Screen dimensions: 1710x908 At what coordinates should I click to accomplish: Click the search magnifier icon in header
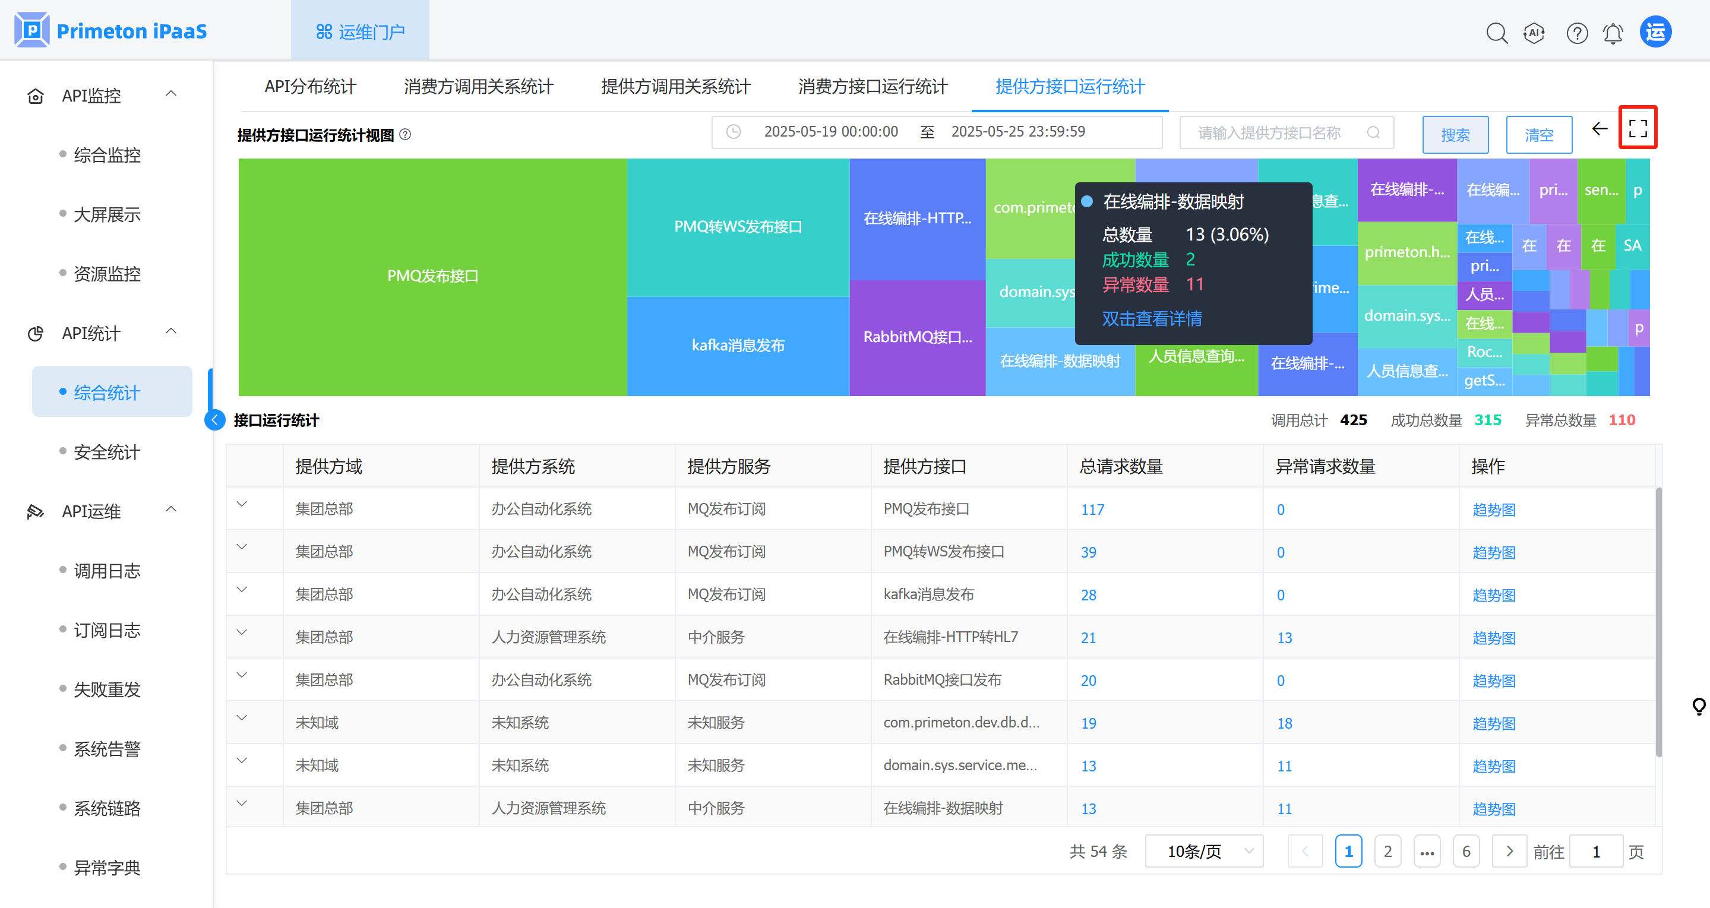(1496, 33)
